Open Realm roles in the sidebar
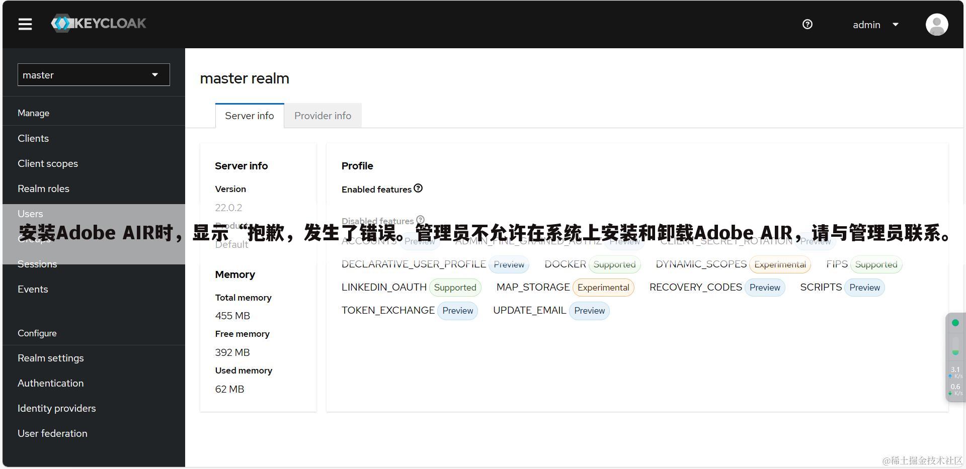This screenshot has height=469, width=966. 43,189
